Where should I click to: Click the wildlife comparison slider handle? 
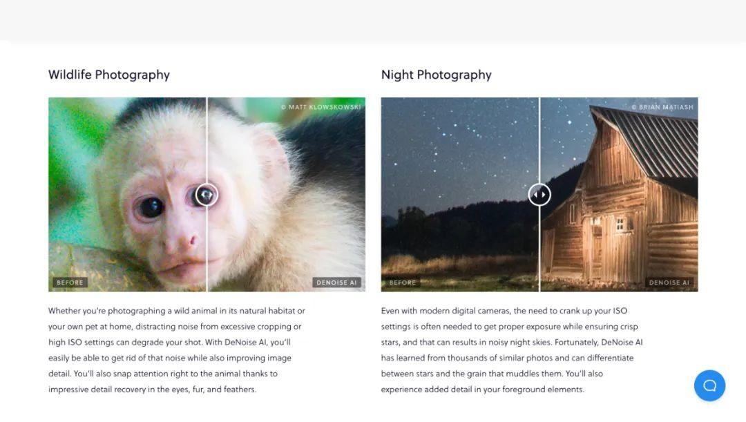(207, 195)
